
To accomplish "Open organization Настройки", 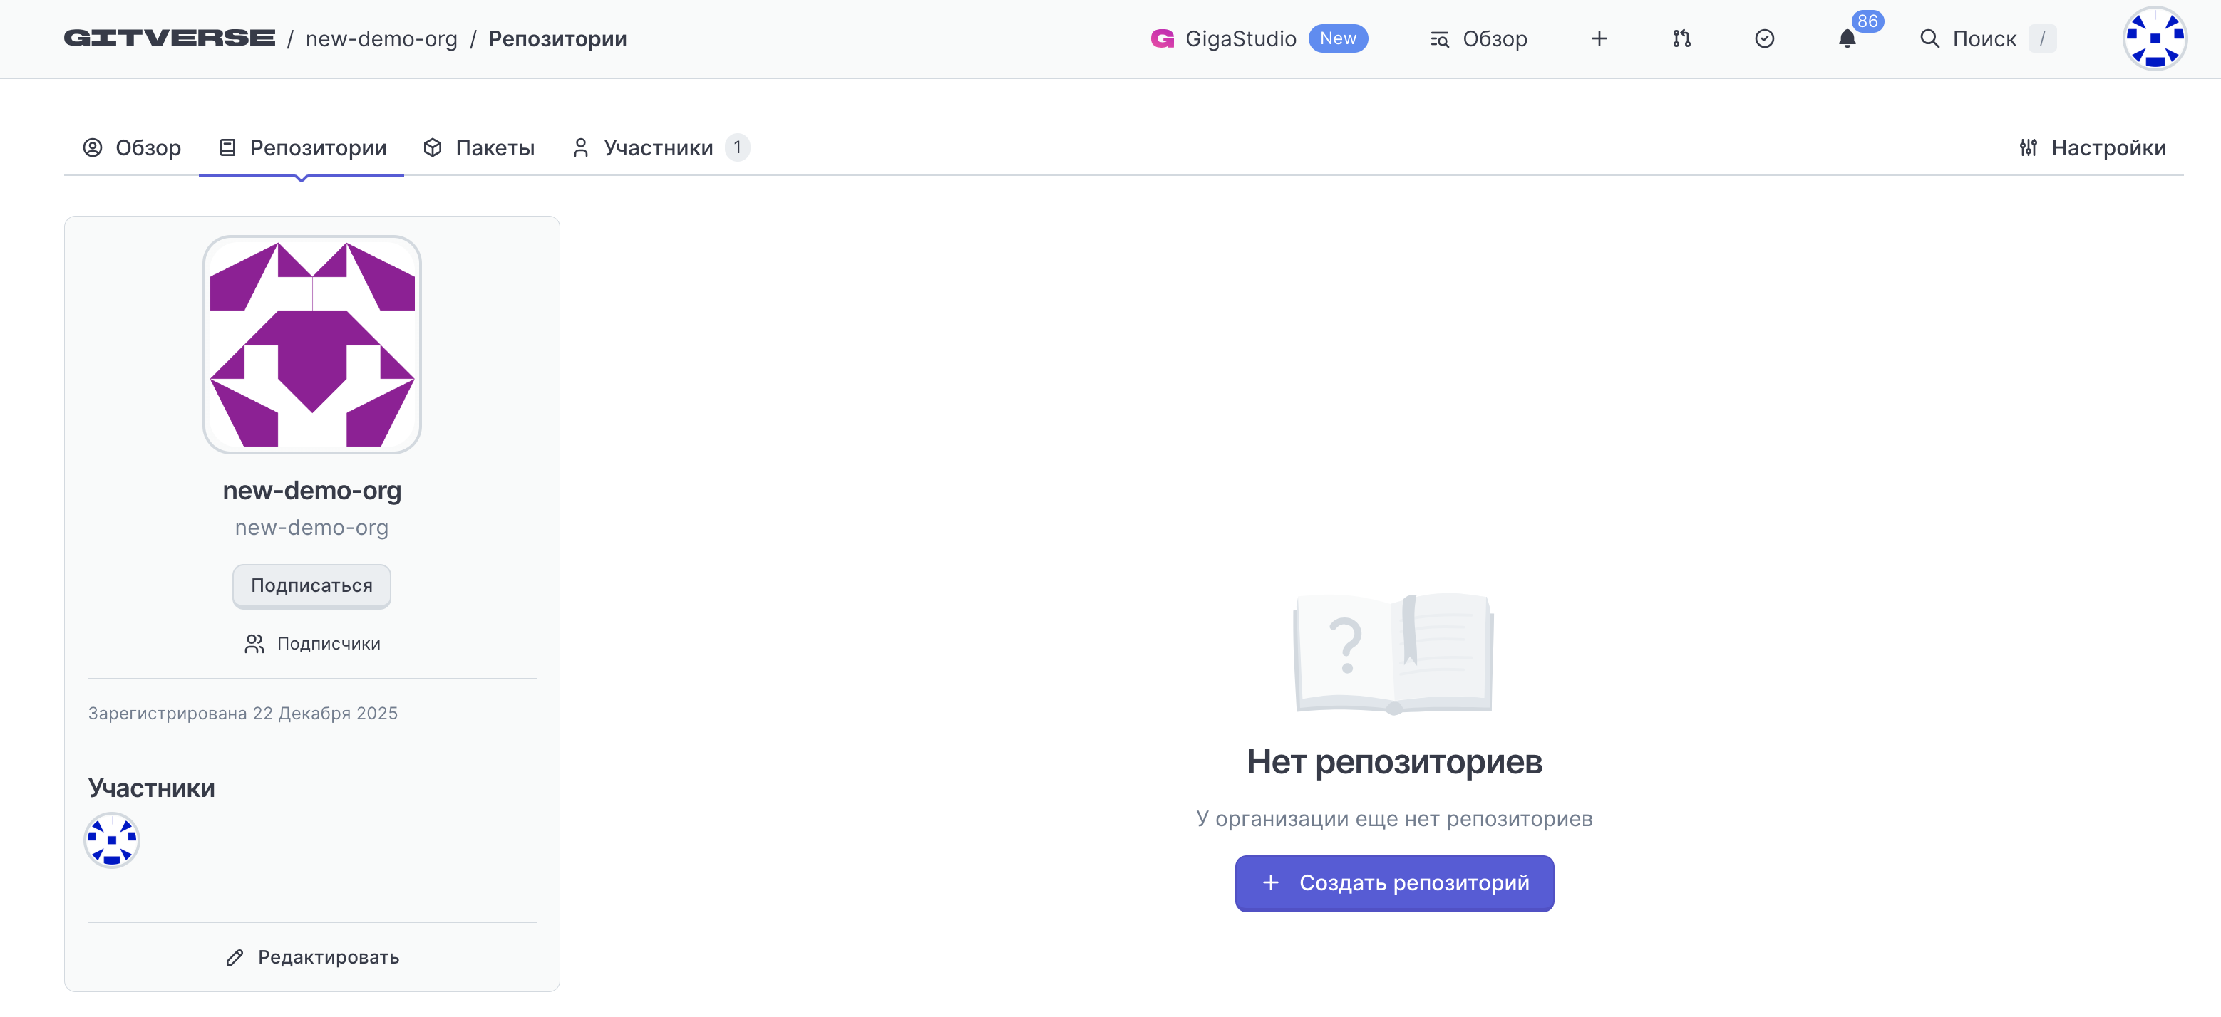I will [x=2093, y=148].
